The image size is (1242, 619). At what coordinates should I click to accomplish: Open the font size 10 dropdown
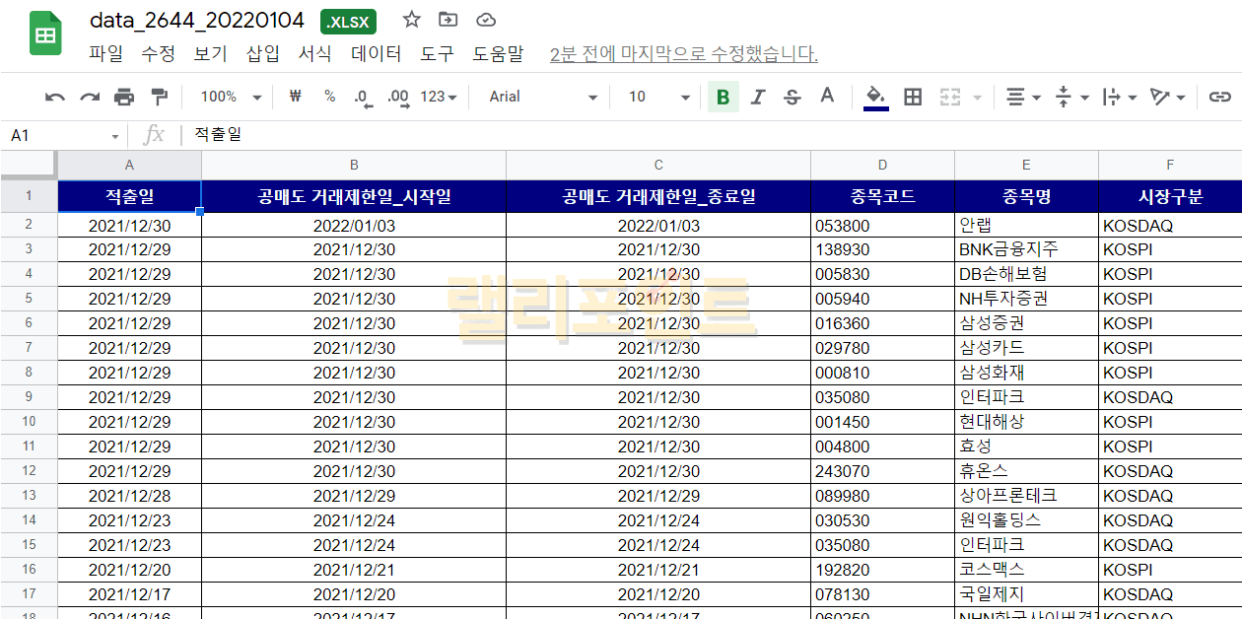tap(658, 97)
